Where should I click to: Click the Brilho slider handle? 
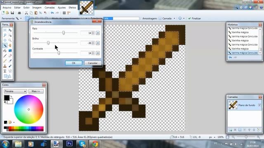[x=48, y=43]
